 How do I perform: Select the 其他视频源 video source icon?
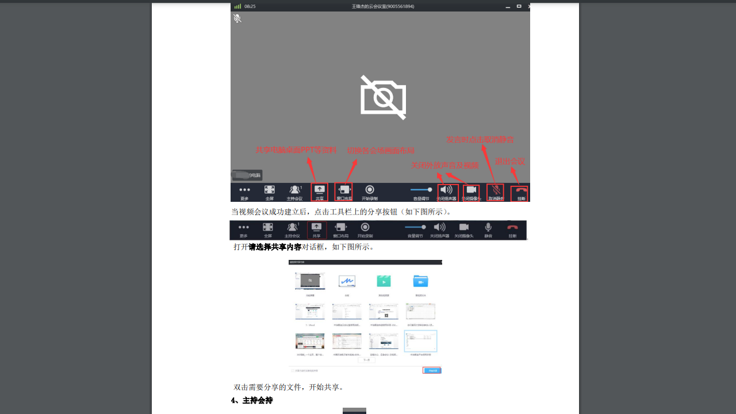384,281
